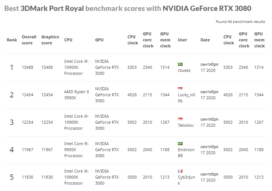Select the Intel Core i9-9900K Processor entry
Viewport: 272px width, 191px height.
(76, 150)
